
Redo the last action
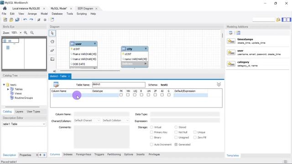31,20
